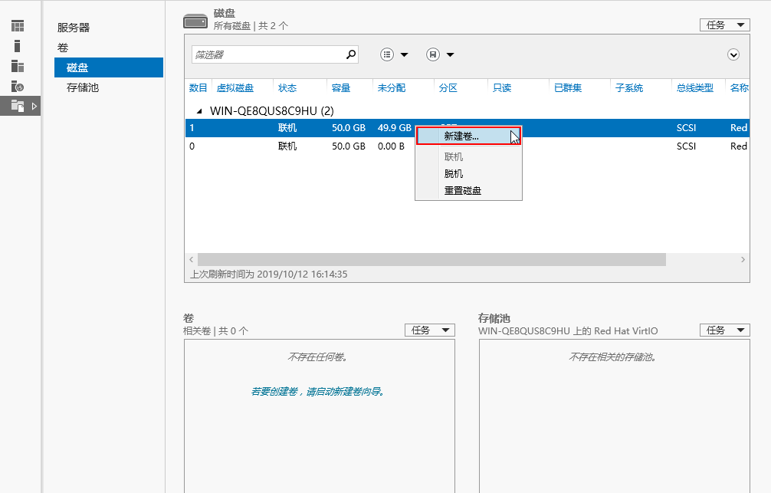Open the All Servers icon in left rail
Image resolution: width=771 pixels, height=493 pixels.
(x=17, y=66)
